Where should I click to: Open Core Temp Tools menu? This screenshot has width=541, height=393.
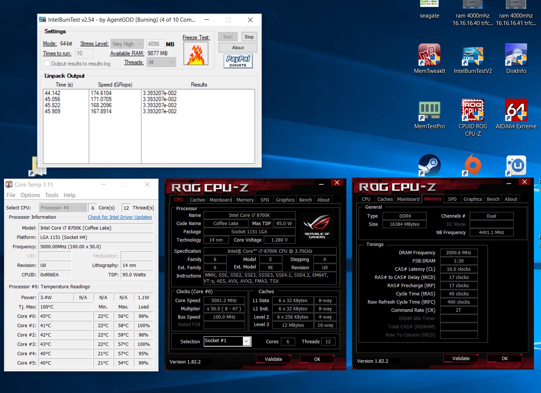pyautogui.click(x=52, y=195)
